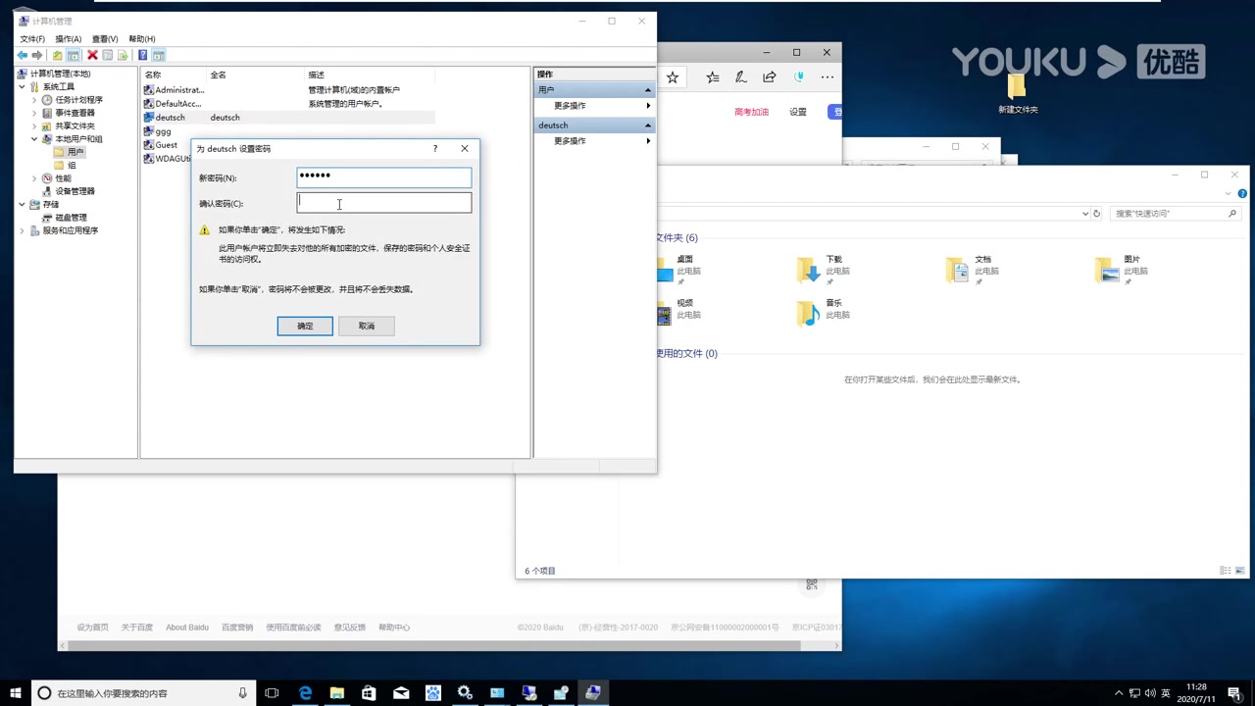This screenshot has height=706, width=1255.
Task: Click the Share icon in Edge toolbar
Action: click(x=770, y=76)
